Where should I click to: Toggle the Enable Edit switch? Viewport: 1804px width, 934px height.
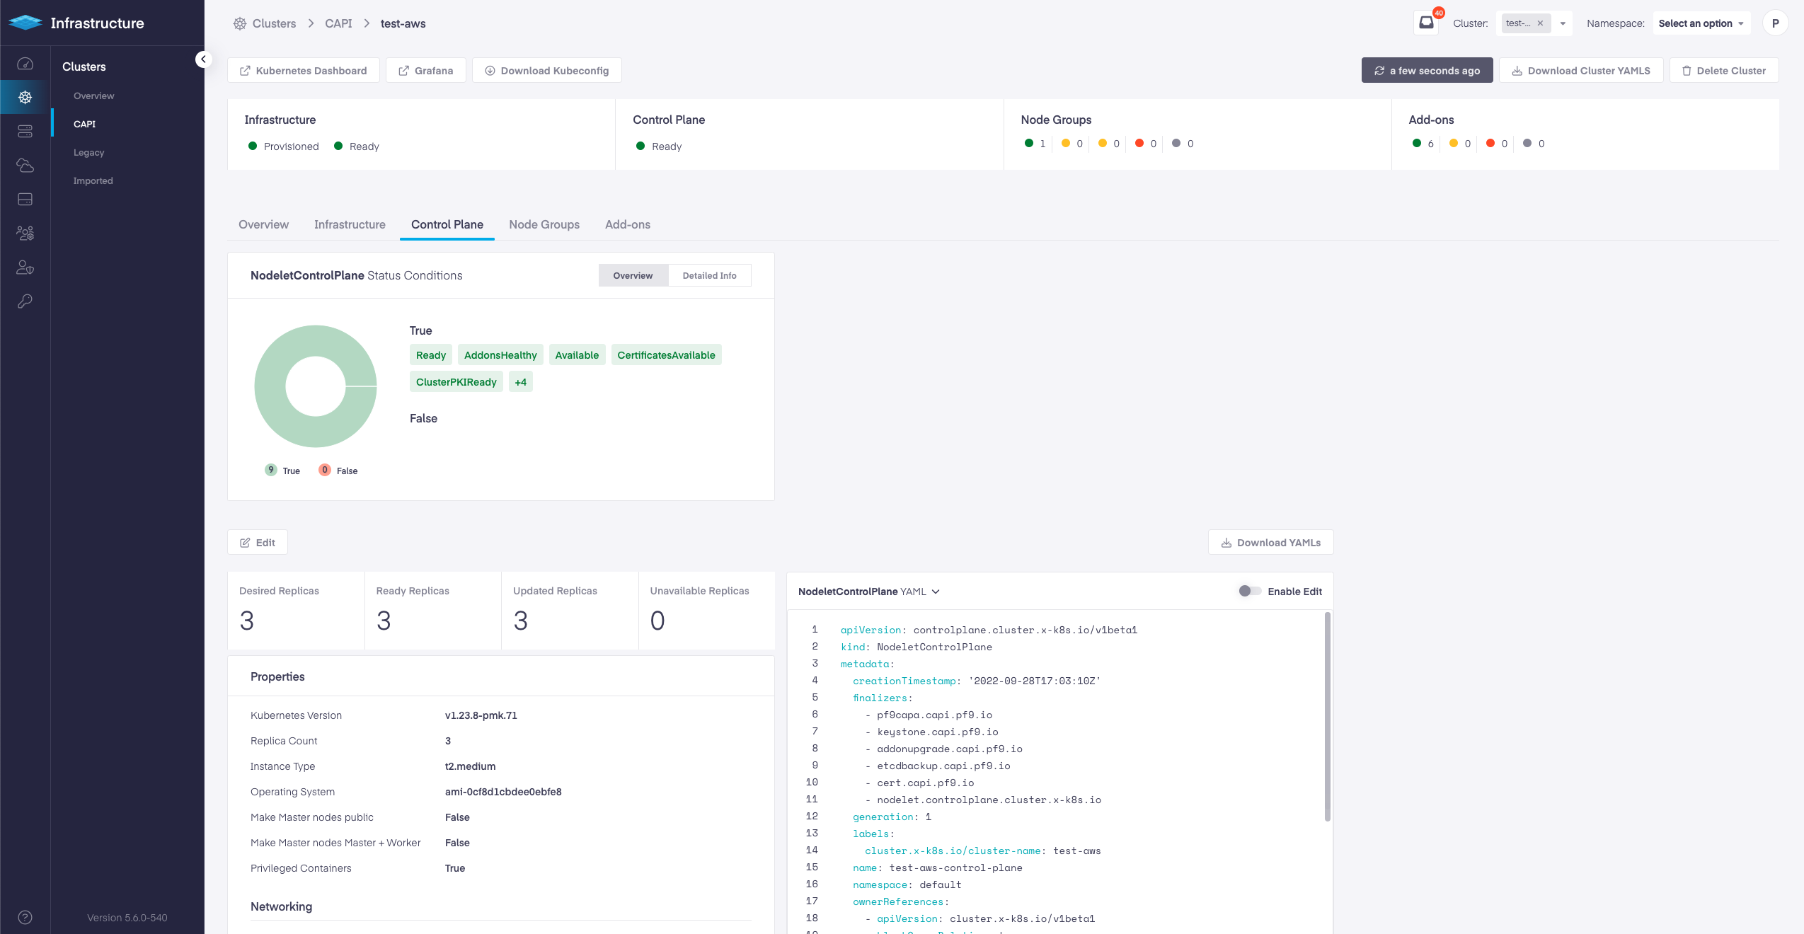(x=1249, y=591)
